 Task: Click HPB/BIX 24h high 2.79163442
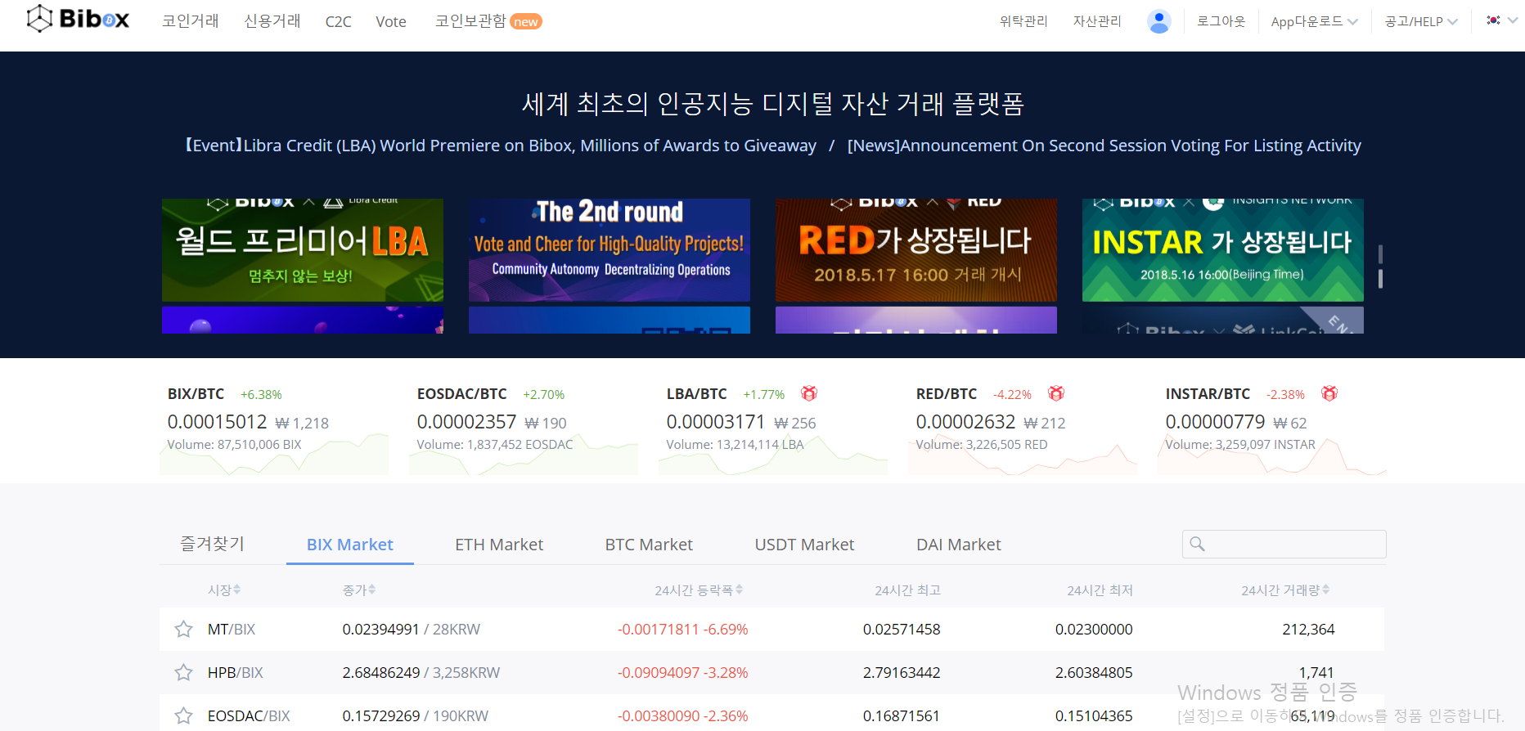pos(902,673)
